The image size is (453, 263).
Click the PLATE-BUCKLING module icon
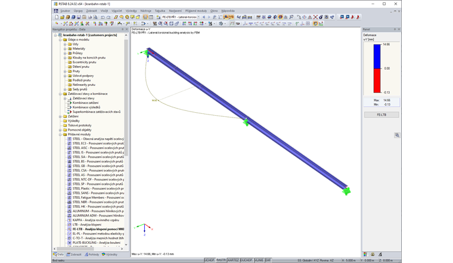pos(69,243)
